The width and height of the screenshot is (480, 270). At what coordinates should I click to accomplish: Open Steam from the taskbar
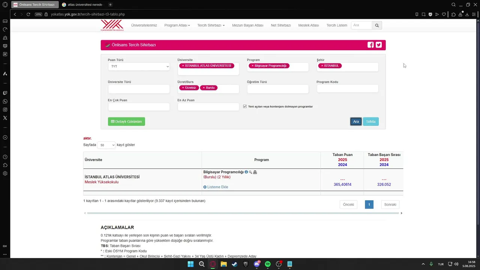(234, 264)
